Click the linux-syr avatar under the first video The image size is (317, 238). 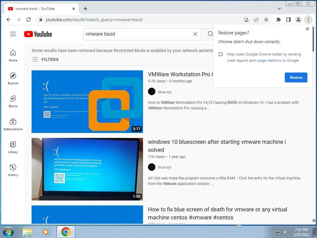(x=152, y=91)
